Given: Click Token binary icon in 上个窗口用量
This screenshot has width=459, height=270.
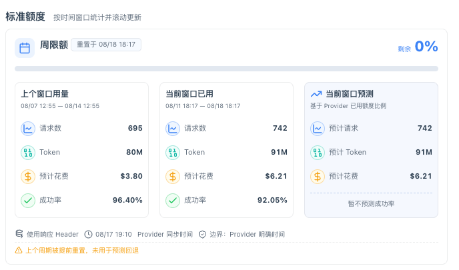Looking at the screenshot, I should (x=28, y=153).
